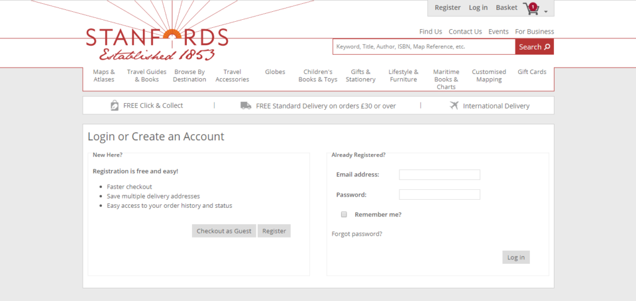Screen dimensions: 636x301
Task: Open the Gifts & Stationery menu
Action: tap(361, 76)
